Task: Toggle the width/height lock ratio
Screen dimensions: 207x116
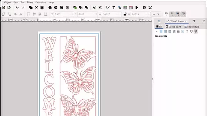Action: coord(125,14)
